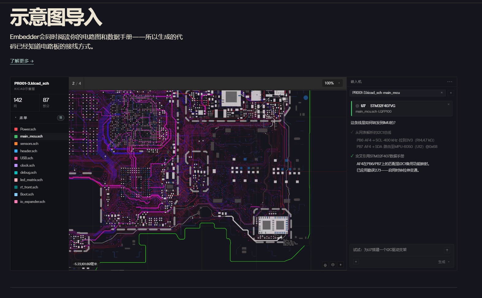
Task: Collapse the 床单 sheet list
Action: (x=16, y=118)
